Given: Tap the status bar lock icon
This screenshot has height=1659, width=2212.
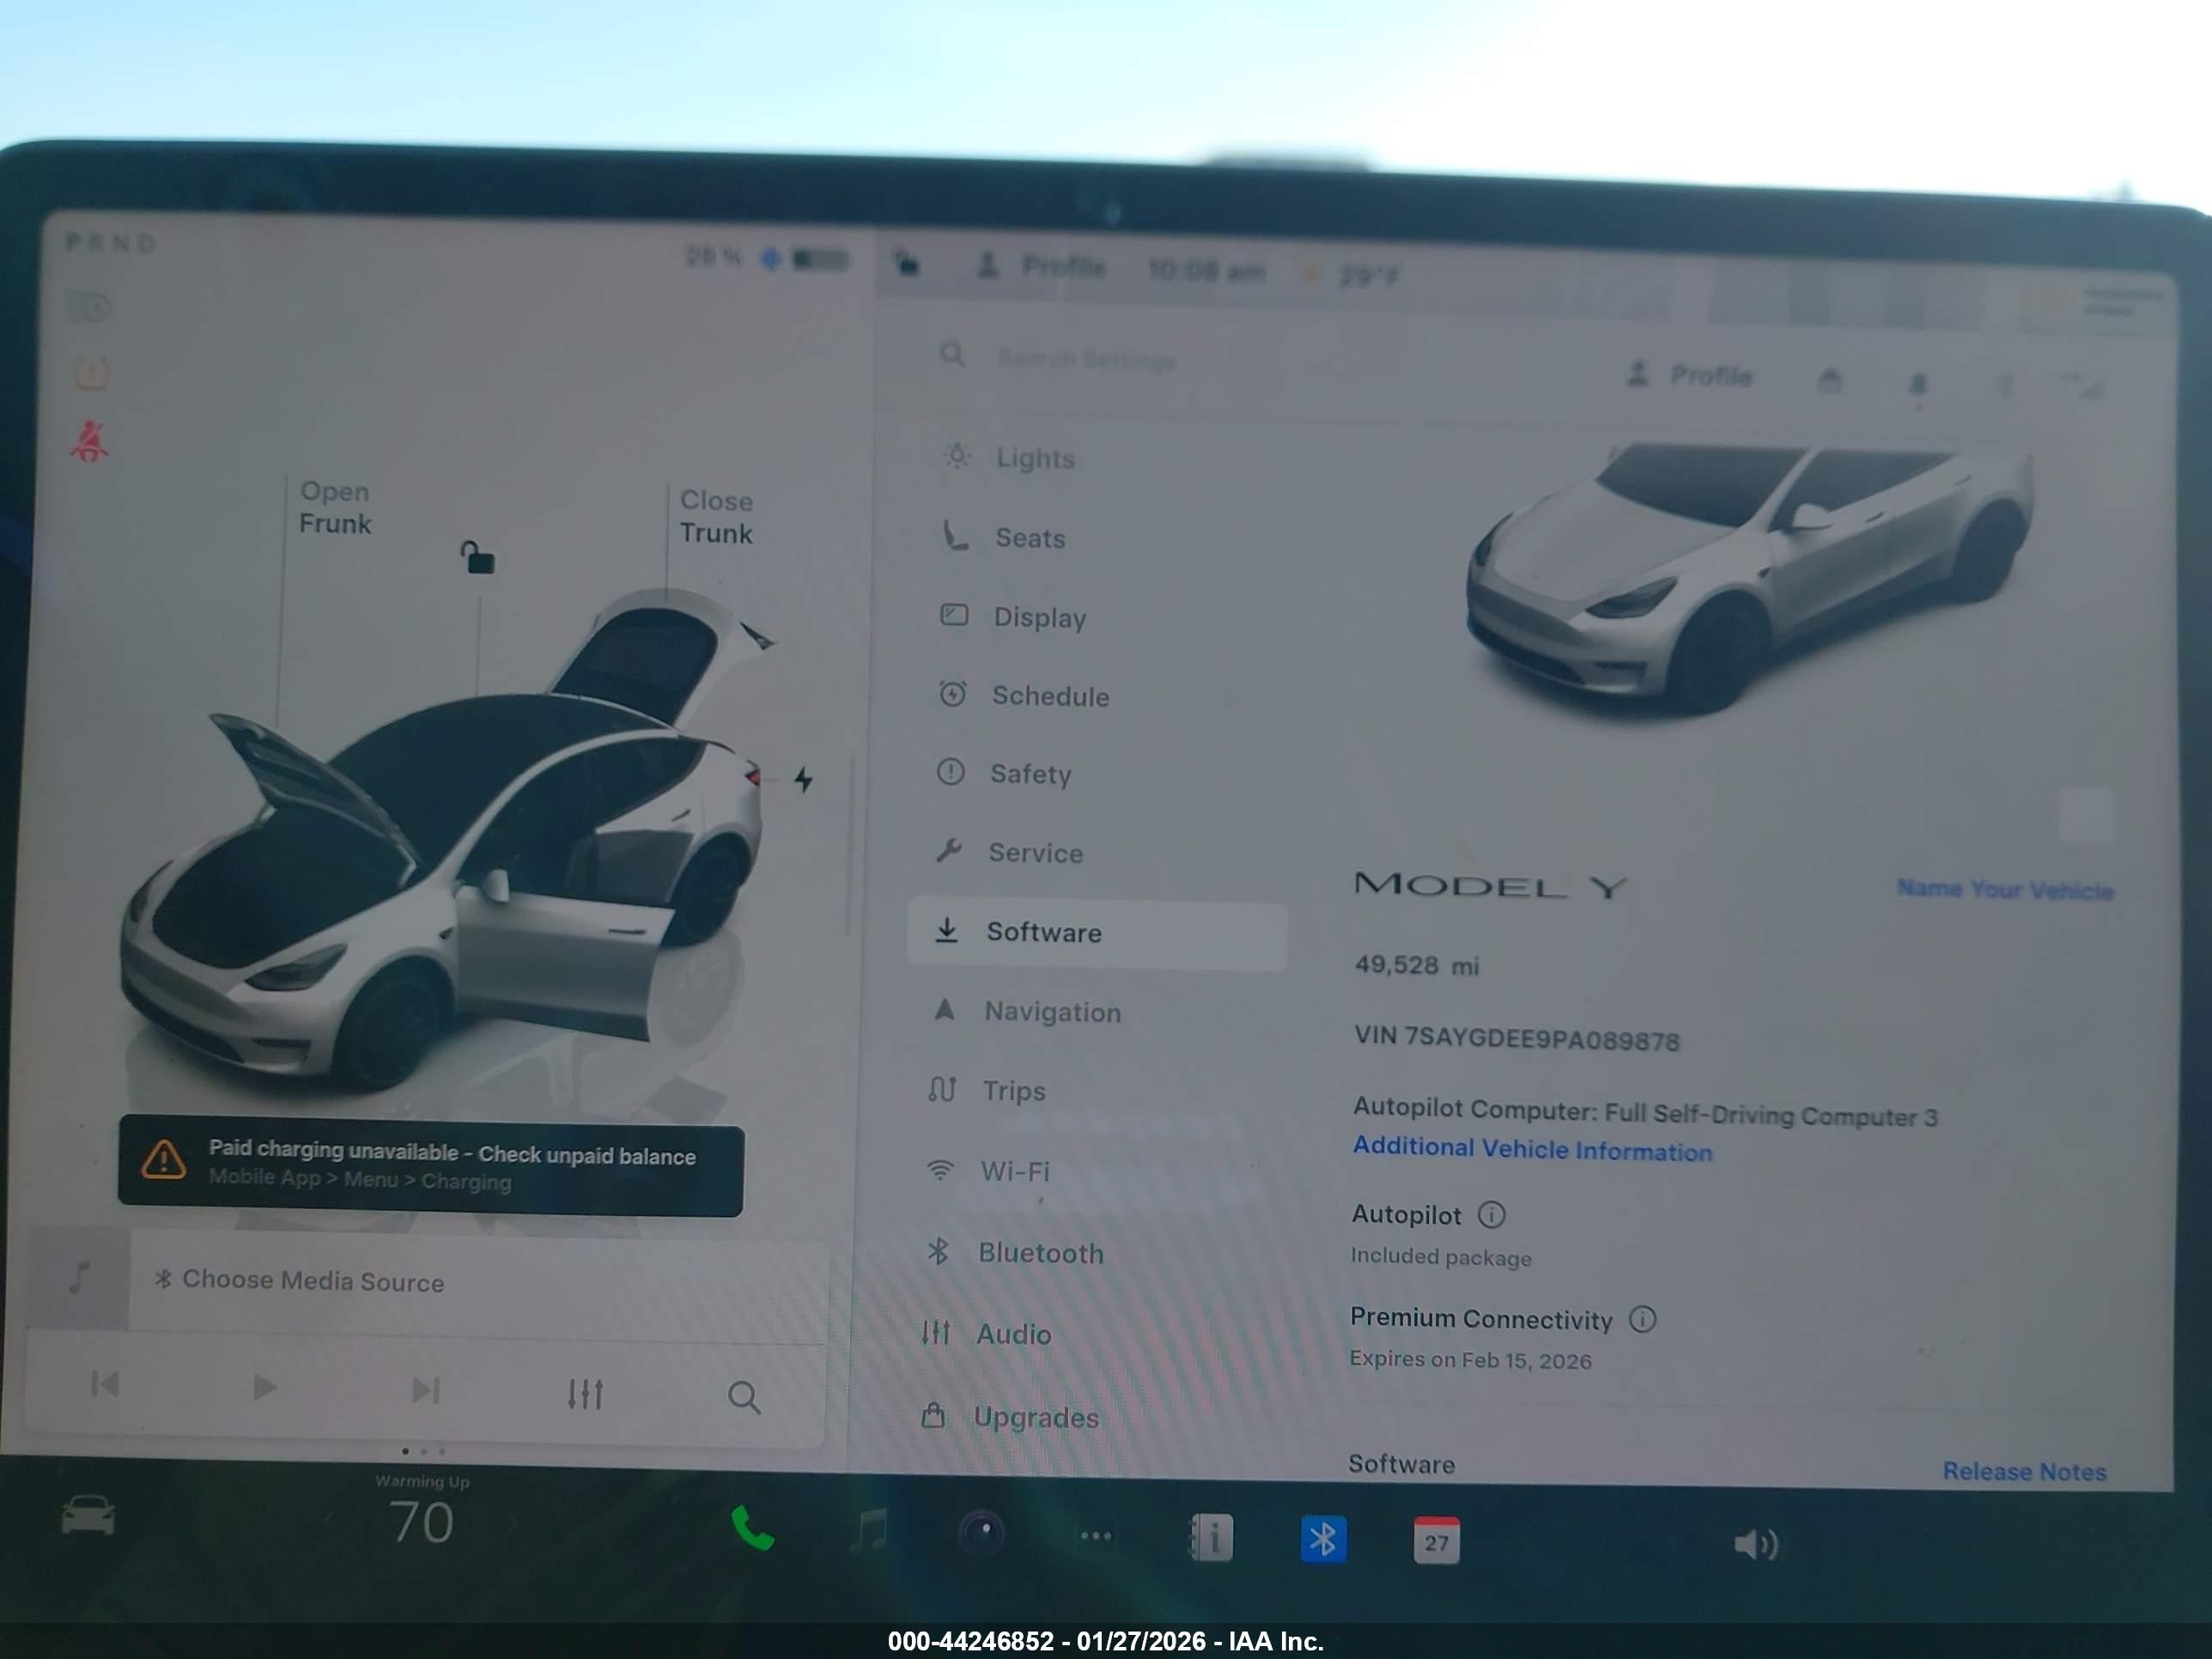Looking at the screenshot, I should pyautogui.click(x=906, y=263).
